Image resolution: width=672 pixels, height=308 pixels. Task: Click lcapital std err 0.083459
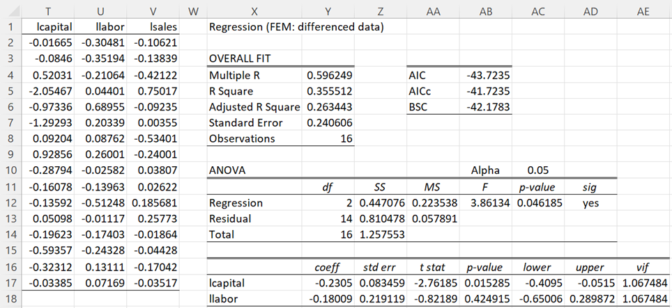(382, 283)
